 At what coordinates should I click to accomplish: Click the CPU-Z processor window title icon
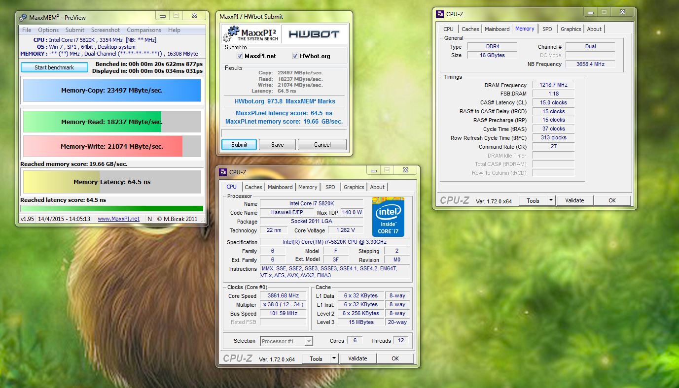[223, 172]
